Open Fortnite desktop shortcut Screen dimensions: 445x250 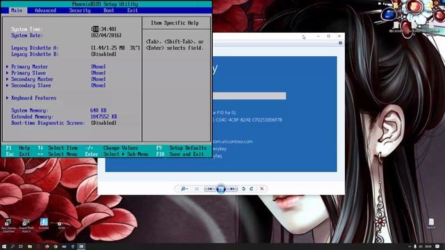point(44,224)
